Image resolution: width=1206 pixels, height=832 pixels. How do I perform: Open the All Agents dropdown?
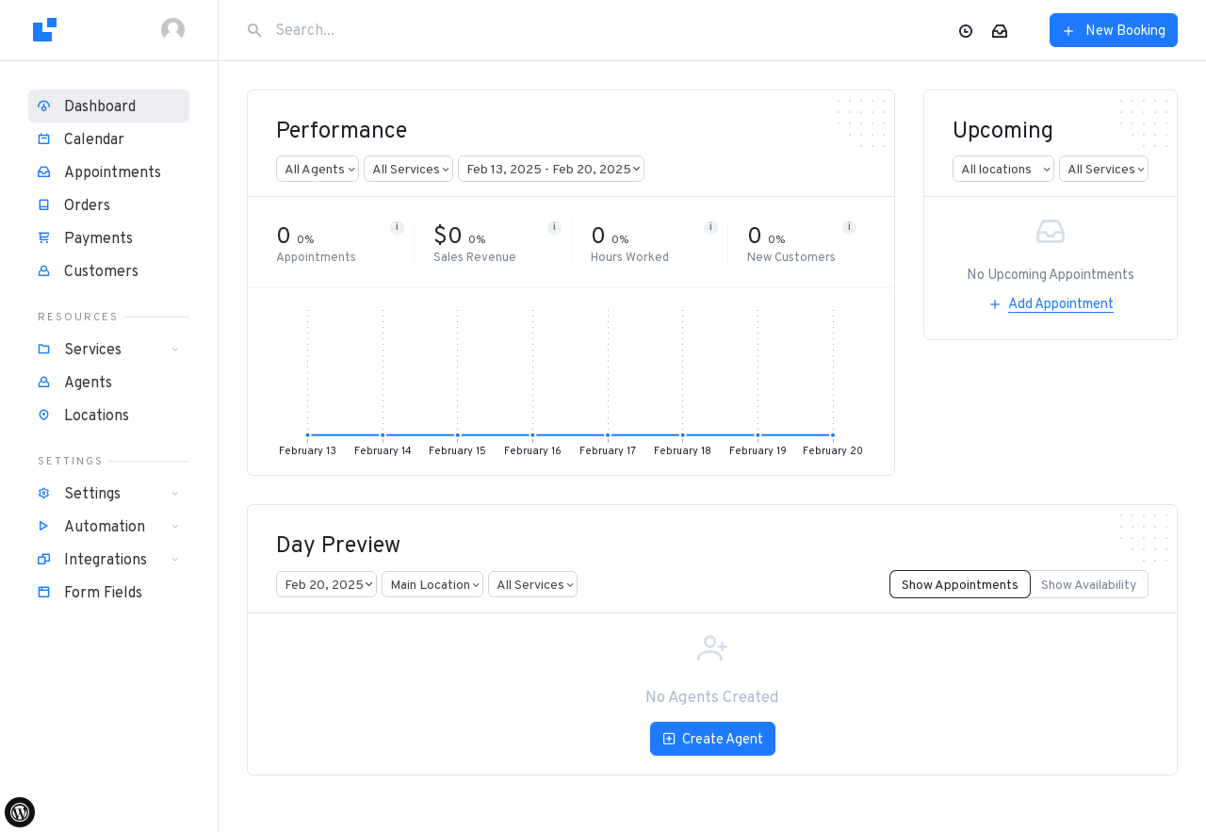(x=318, y=169)
